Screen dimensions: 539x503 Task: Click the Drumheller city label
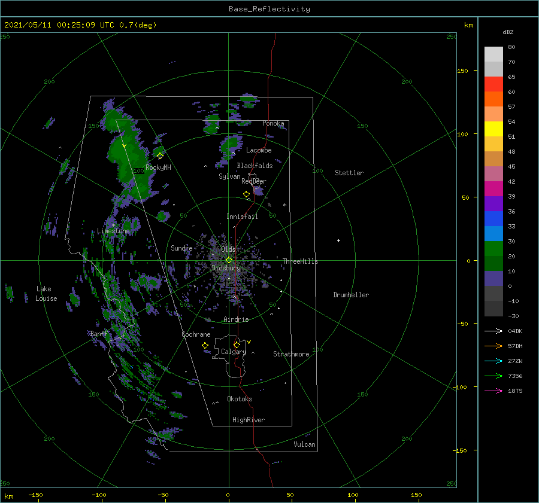pos(351,295)
